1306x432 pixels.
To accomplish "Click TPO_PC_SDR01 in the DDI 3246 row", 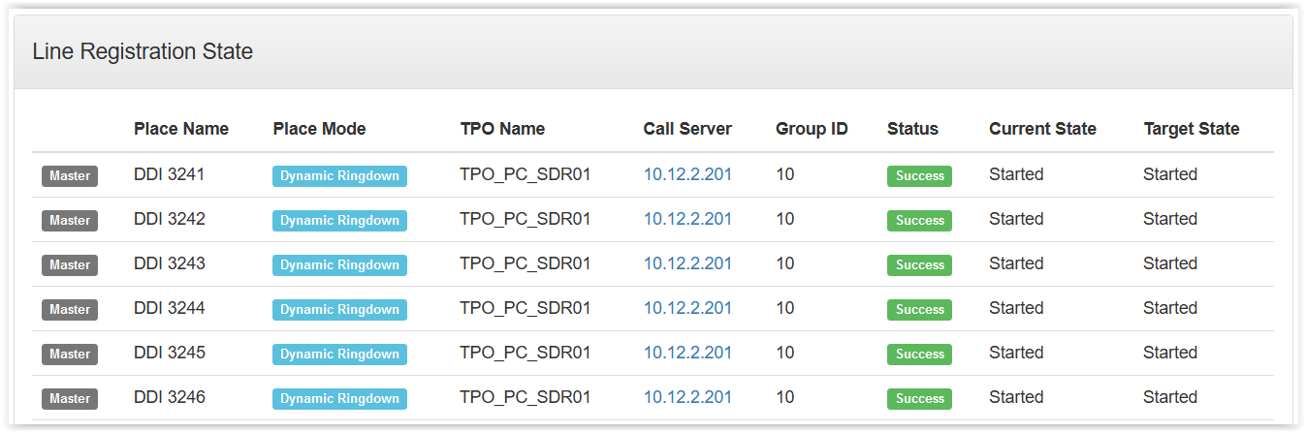I will (526, 398).
